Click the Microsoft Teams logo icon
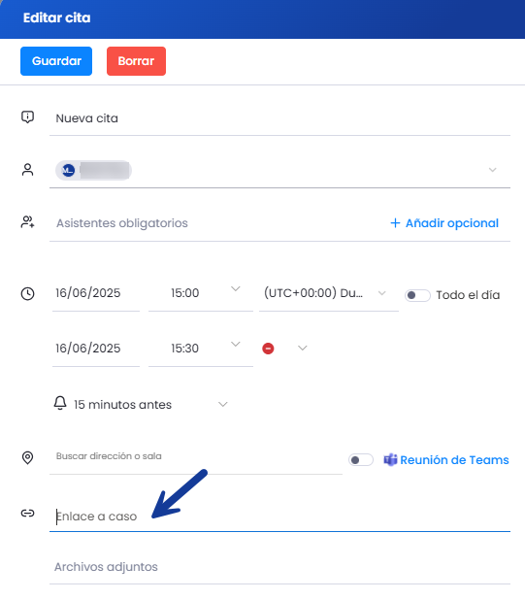Viewport: 525px width, 600px height. 390,459
